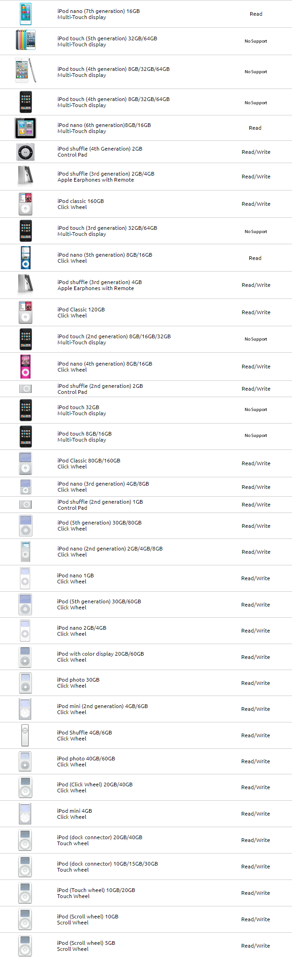Open the "iPod photo 30GB" entry text
The image size is (292, 962).
78,680
